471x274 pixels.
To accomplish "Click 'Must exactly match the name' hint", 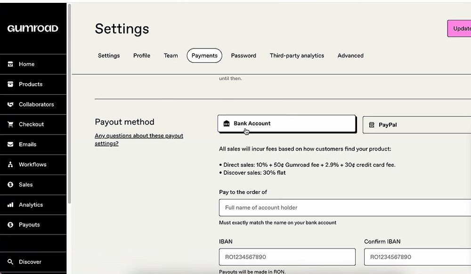I will pos(277,223).
